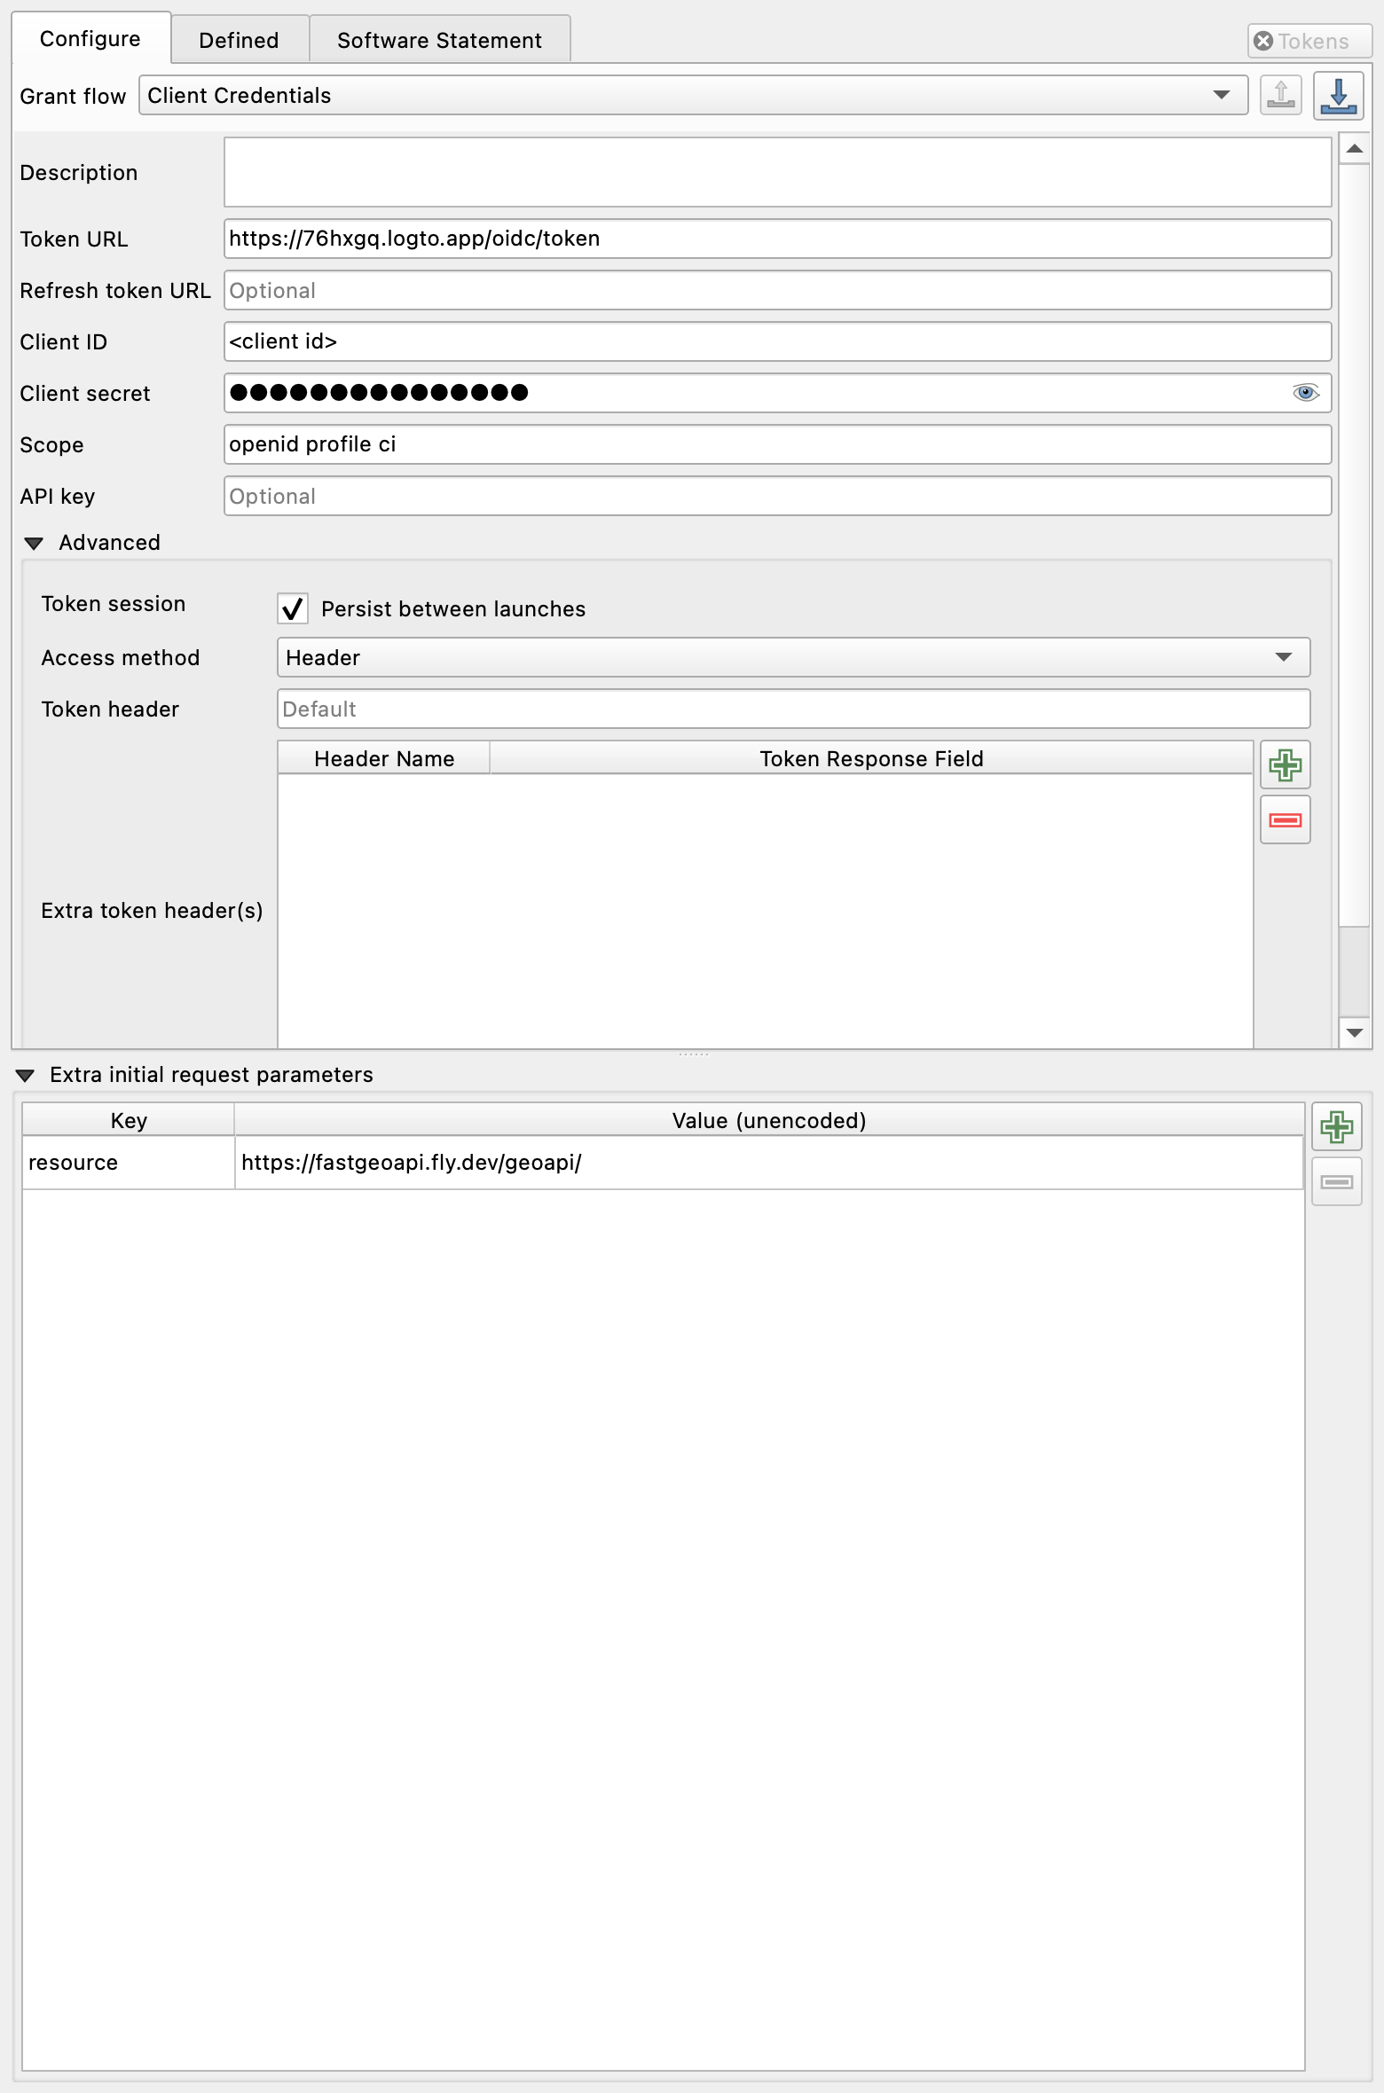Screen dimensions: 1384x2093
Task: Click the Key column header
Action: point(129,1120)
